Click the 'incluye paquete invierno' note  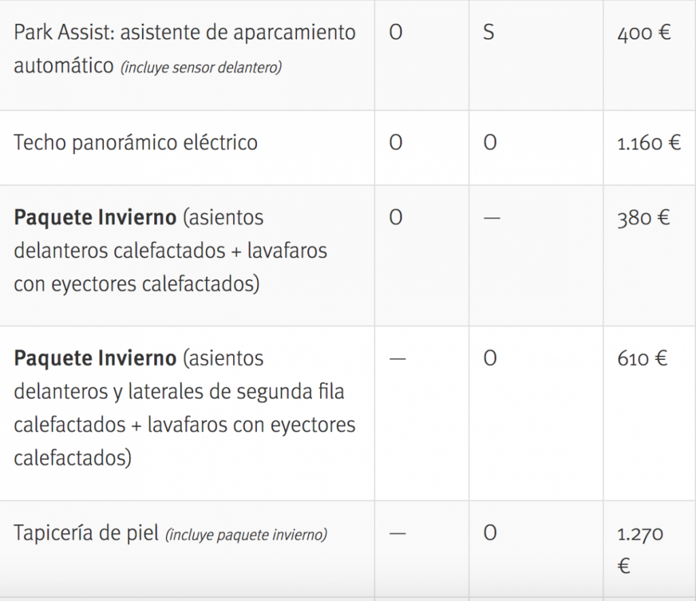246,535
